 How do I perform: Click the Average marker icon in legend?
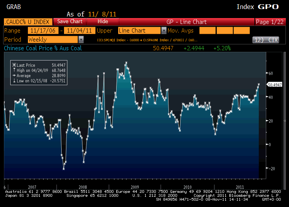tap(15, 75)
